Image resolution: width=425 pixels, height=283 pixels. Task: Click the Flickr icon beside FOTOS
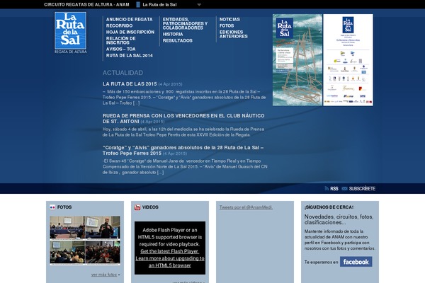[52, 207]
